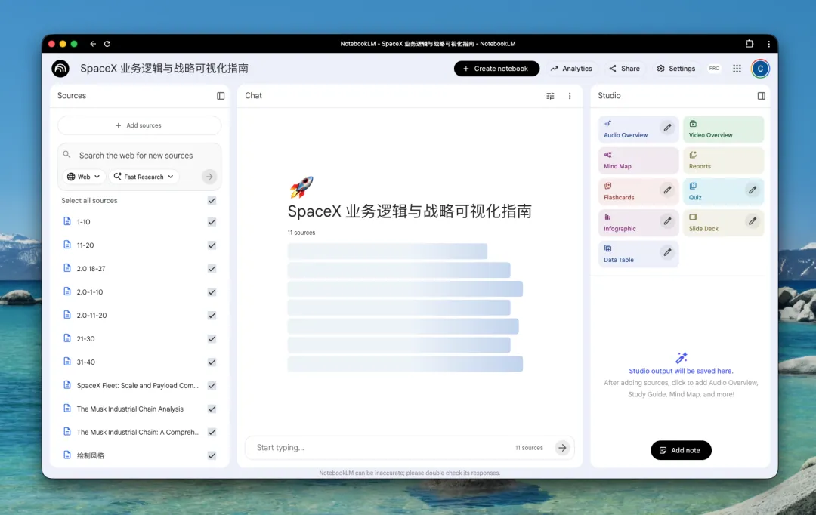Click the document icon of 1-10

tap(67, 221)
